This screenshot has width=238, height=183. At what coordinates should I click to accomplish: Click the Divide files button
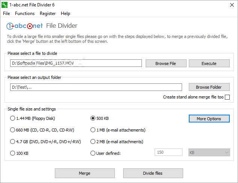click(153, 173)
